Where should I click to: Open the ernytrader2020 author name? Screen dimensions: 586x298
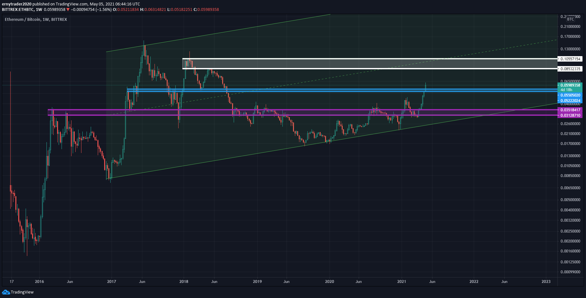(17, 4)
